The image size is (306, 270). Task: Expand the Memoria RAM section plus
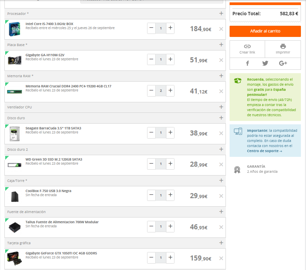click(221, 76)
